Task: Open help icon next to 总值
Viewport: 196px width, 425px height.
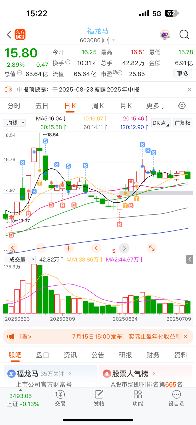Action: coord(20,73)
